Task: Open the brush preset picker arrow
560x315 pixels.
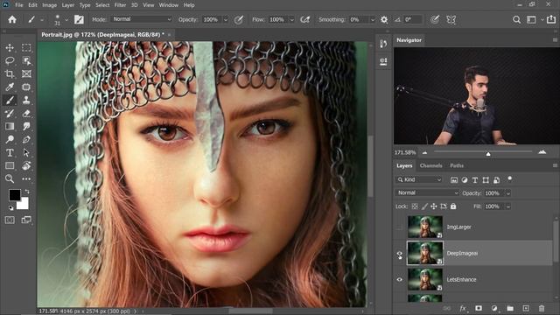Action: click(66, 20)
